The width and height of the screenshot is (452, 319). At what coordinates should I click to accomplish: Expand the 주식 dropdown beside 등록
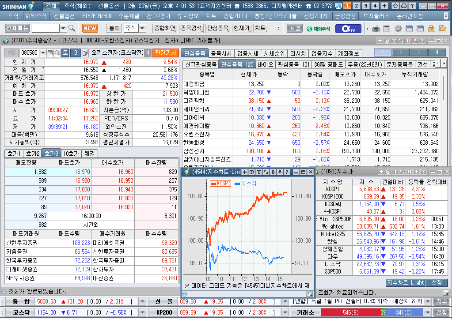pyautogui.click(x=142, y=28)
